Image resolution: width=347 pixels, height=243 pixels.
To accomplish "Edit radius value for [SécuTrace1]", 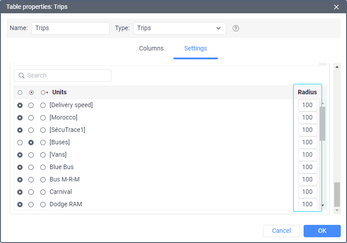I will point(308,130).
